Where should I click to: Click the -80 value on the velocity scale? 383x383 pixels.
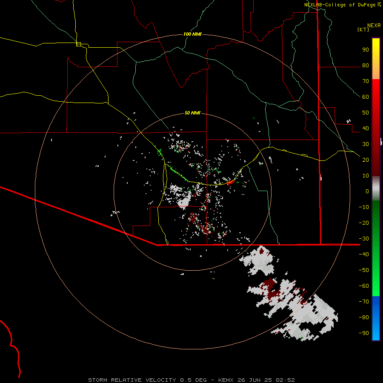click(x=364, y=317)
